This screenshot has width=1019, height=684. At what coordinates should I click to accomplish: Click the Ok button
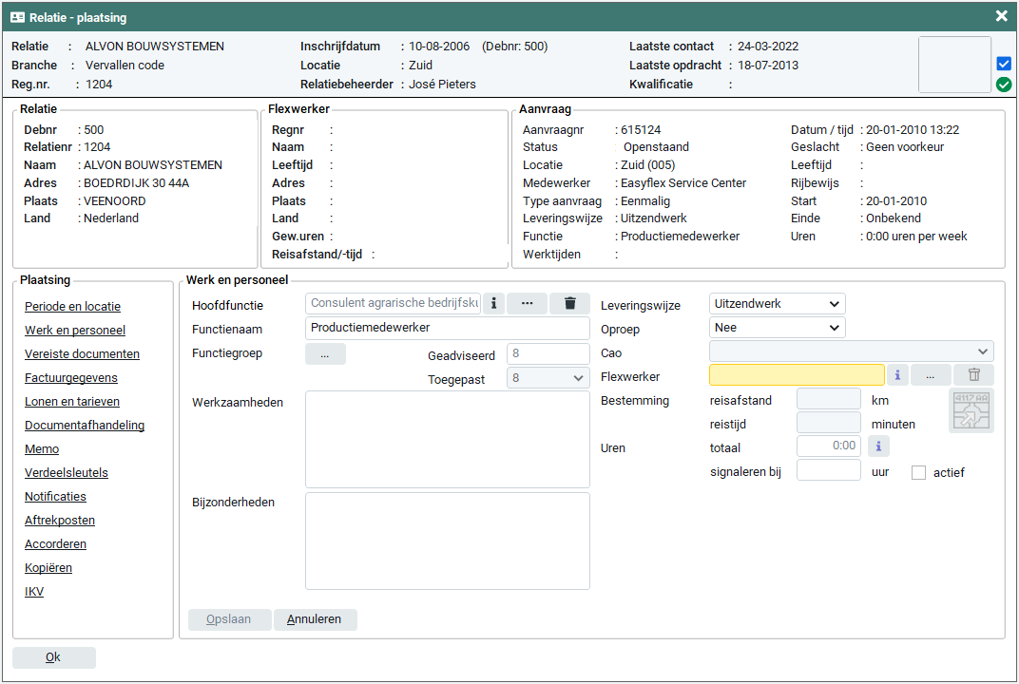[53, 657]
